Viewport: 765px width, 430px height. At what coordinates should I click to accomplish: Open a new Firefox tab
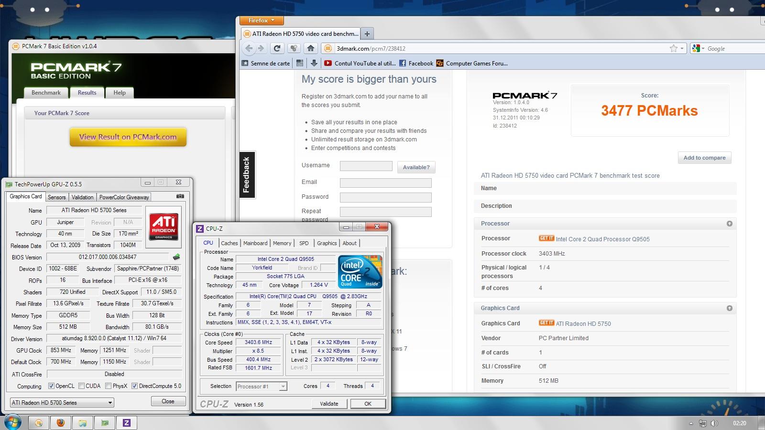coord(367,33)
